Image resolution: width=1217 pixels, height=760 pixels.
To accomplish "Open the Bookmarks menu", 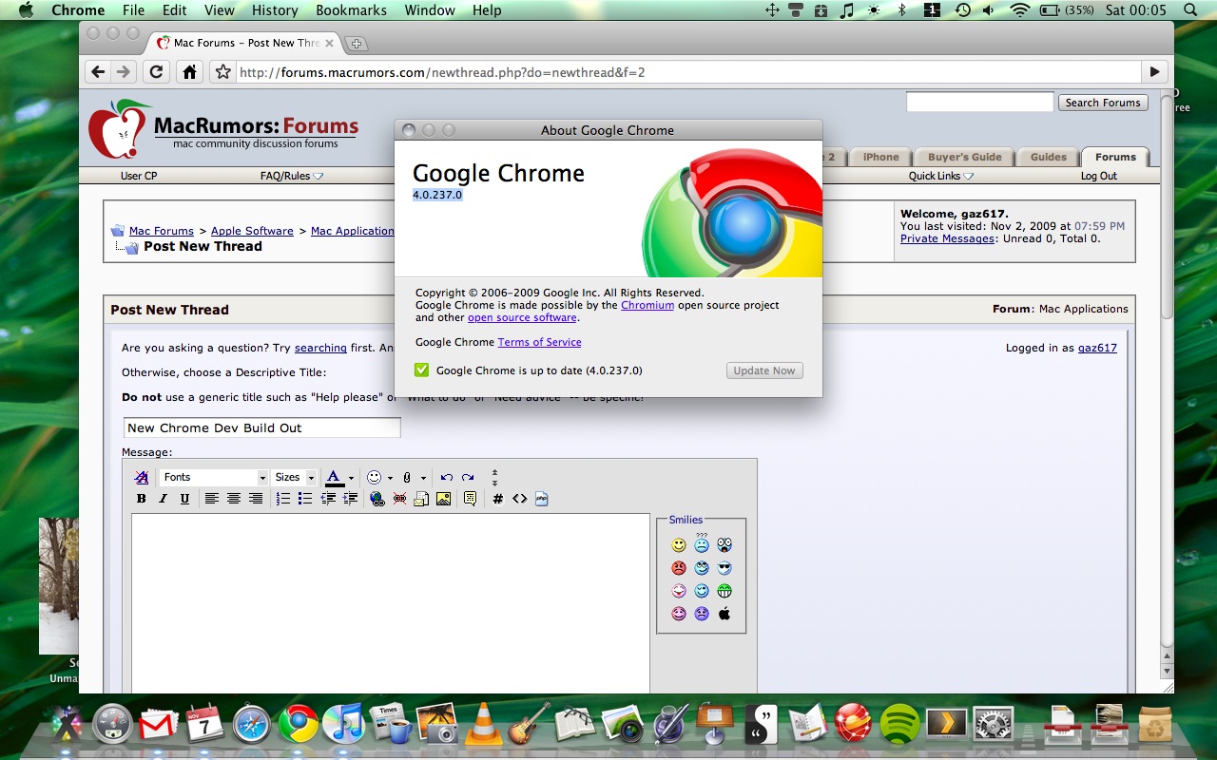I will pyautogui.click(x=352, y=10).
